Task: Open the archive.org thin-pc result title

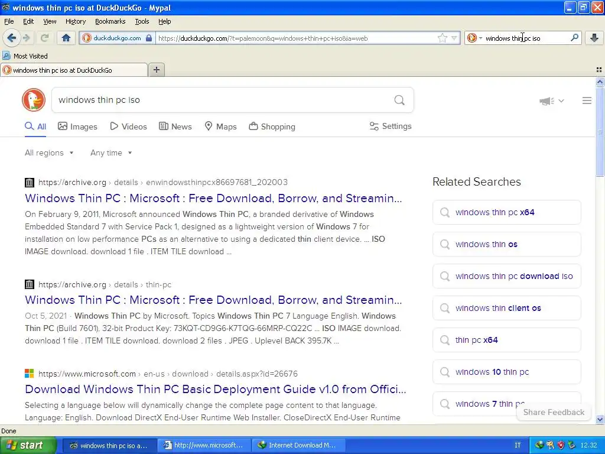Action: pos(213,300)
